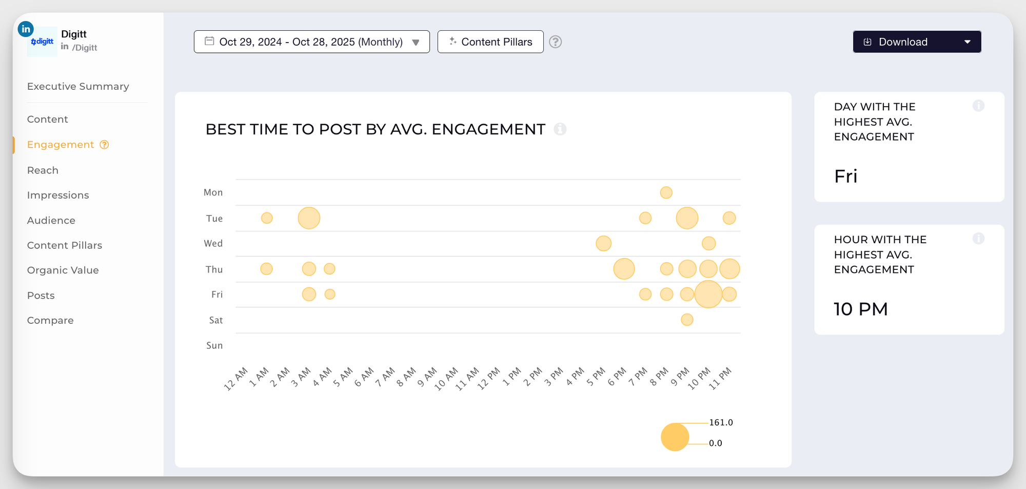
Task: Click the sparkle icon on Content Pillars button
Action: tap(453, 42)
